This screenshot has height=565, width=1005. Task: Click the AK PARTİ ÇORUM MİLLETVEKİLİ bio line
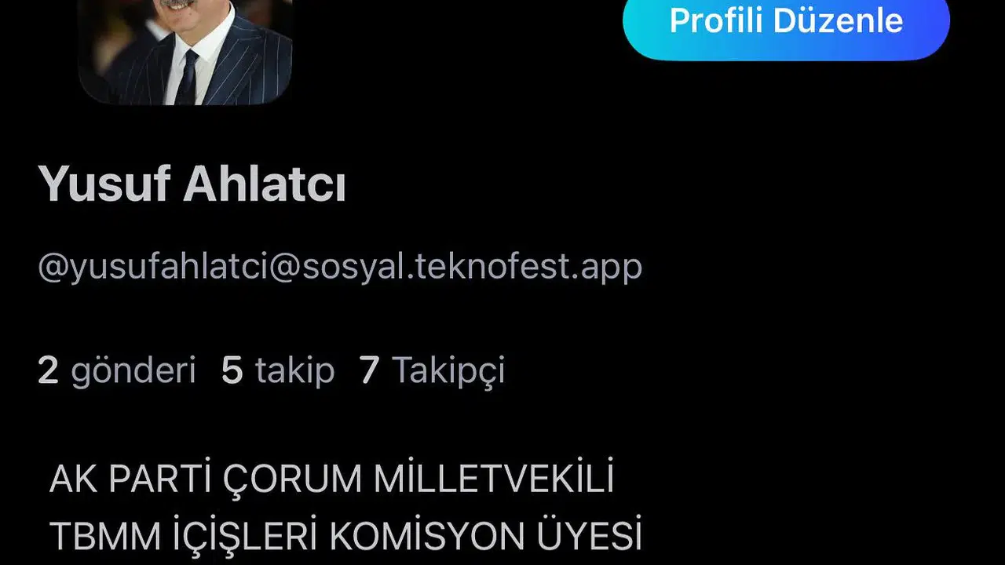click(331, 479)
